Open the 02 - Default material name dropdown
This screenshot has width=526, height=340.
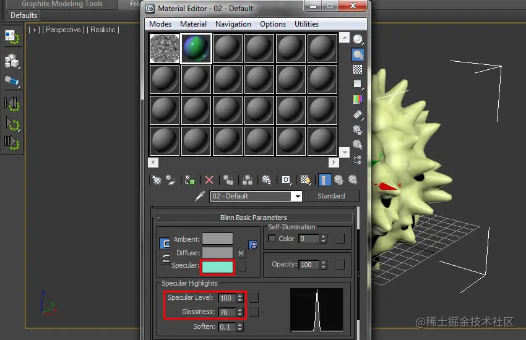298,197
